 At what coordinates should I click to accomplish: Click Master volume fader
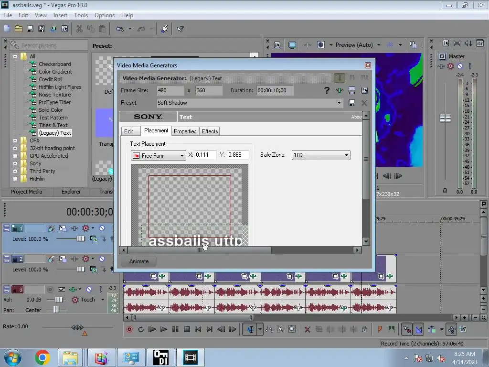(445, 119)
